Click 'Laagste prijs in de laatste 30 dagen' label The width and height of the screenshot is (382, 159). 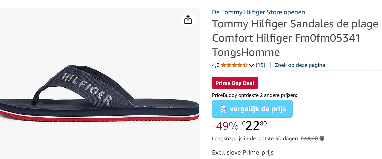pos(256,138)
